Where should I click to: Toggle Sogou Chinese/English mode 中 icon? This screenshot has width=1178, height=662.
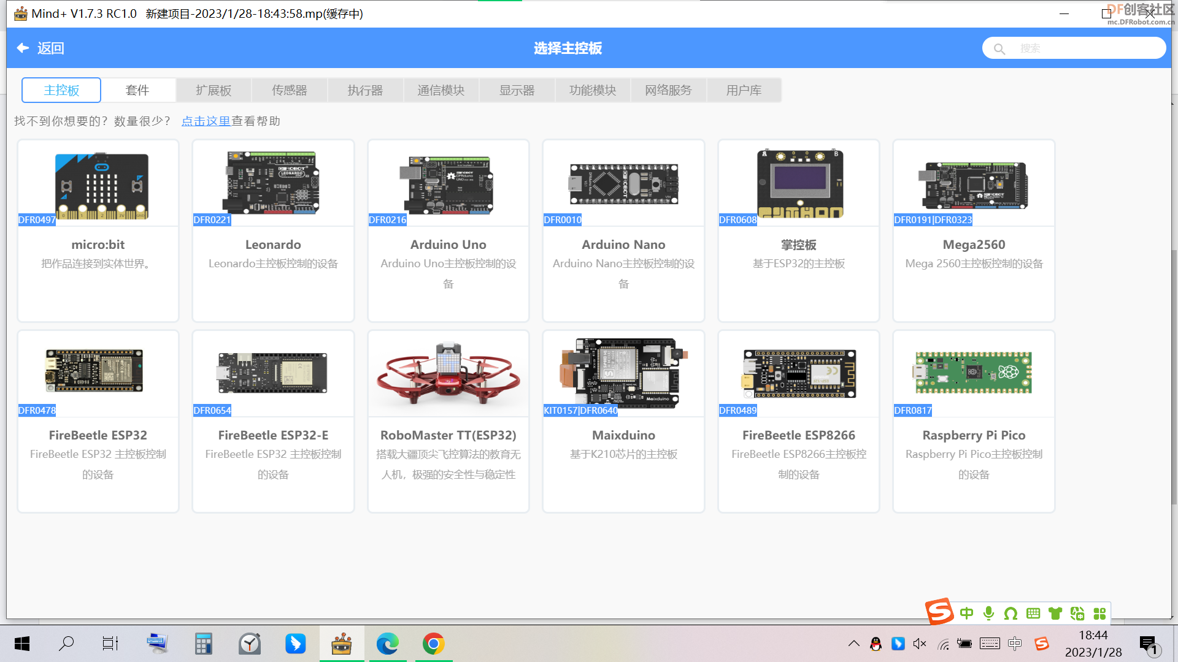(967, 613)
